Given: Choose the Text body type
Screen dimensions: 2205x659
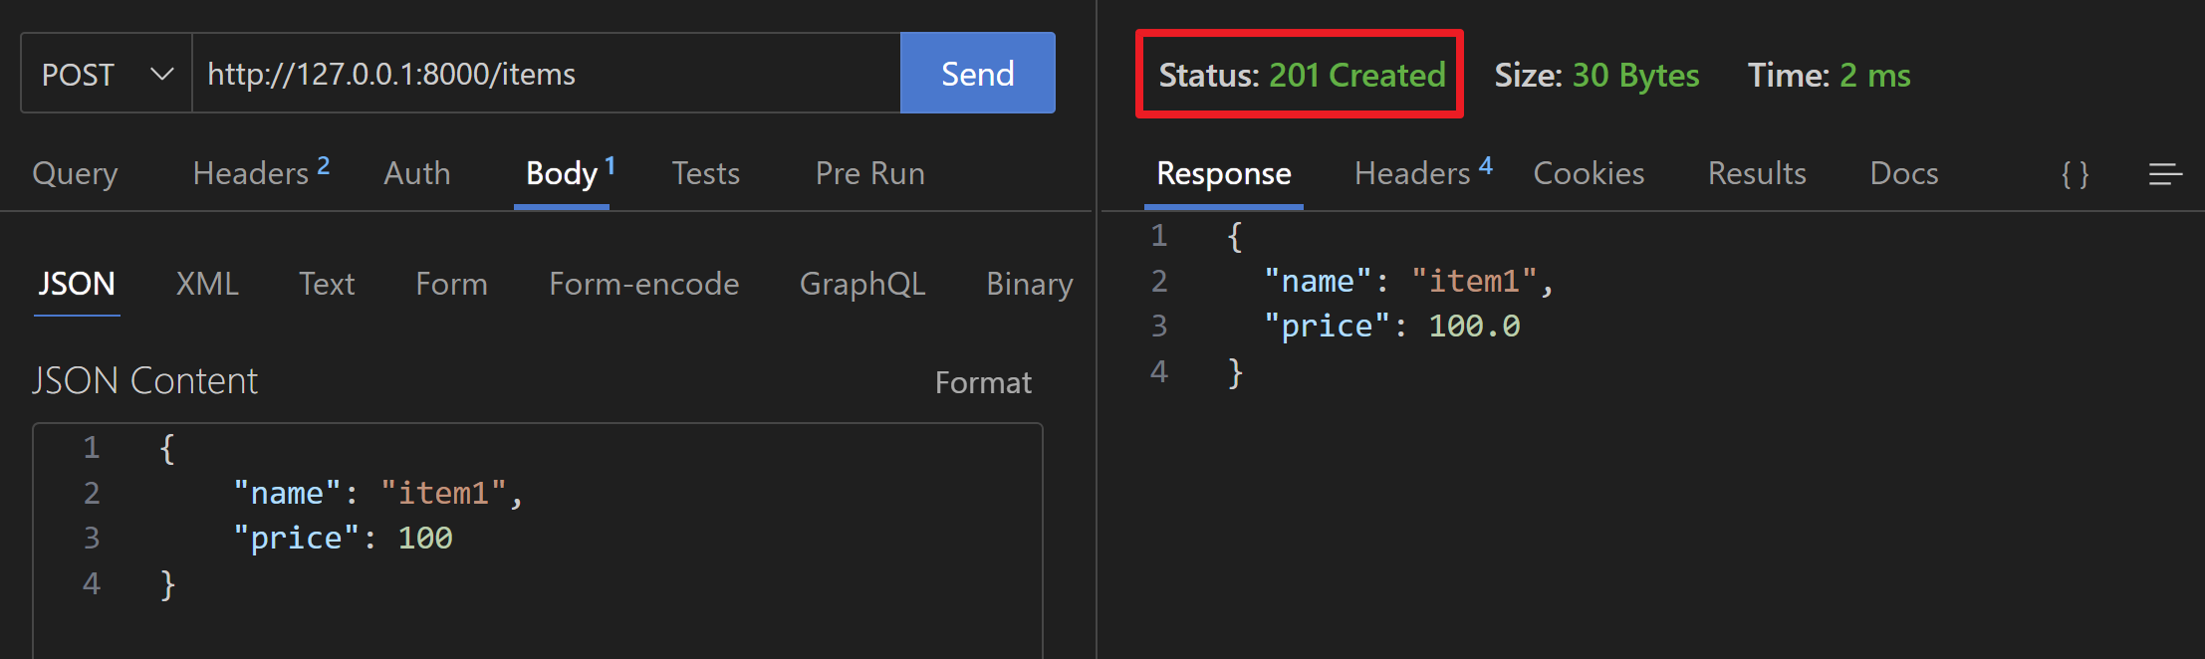Looking at the screenshot, I should pyautogui.click(x=327, y=284).
